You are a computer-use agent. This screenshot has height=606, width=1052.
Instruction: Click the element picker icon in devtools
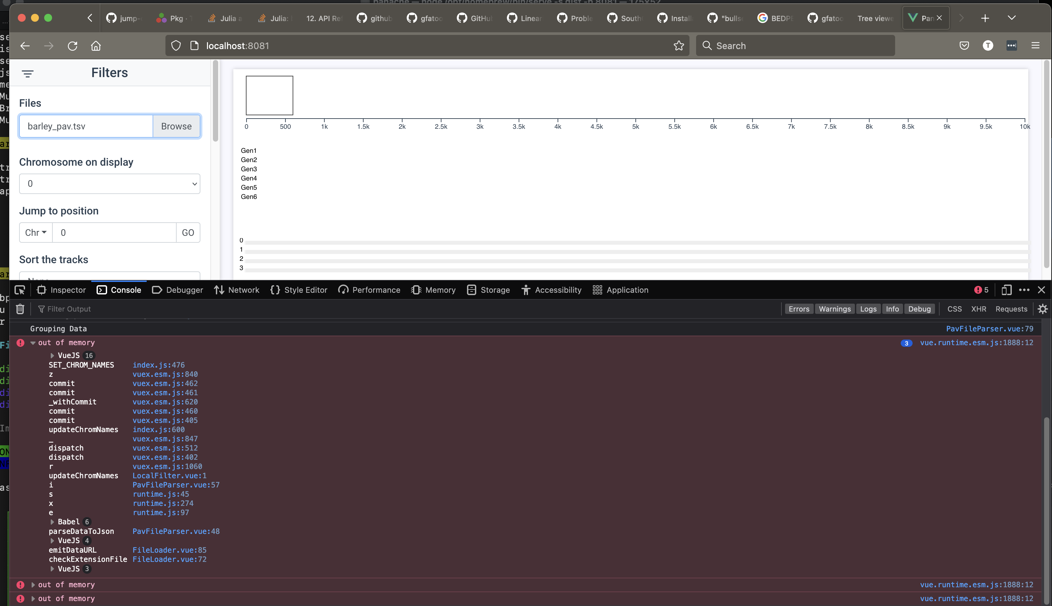pyautogui.click(x=19, y=290)
